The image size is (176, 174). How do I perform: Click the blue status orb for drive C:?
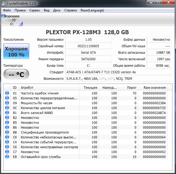[3, 16]
